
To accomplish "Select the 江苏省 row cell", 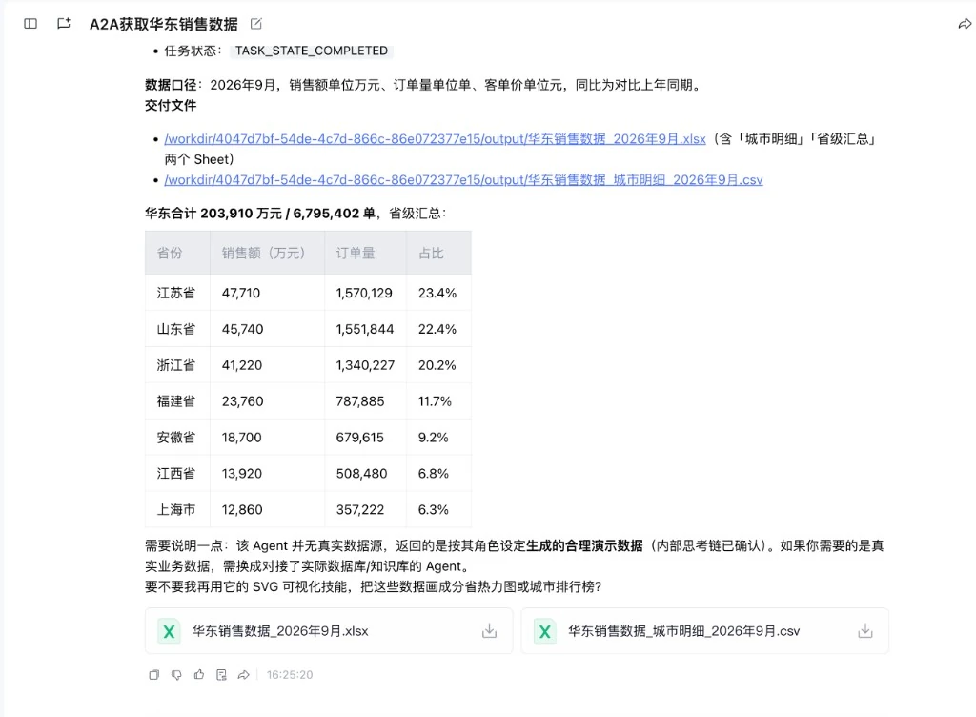I will [176, 293].
